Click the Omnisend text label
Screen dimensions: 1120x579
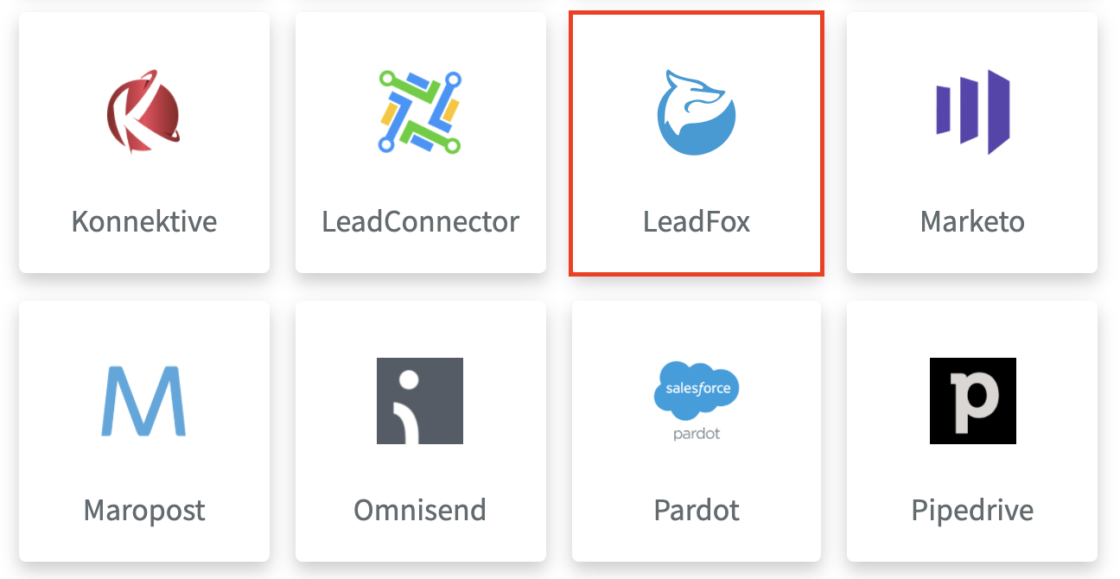[420, 510]
